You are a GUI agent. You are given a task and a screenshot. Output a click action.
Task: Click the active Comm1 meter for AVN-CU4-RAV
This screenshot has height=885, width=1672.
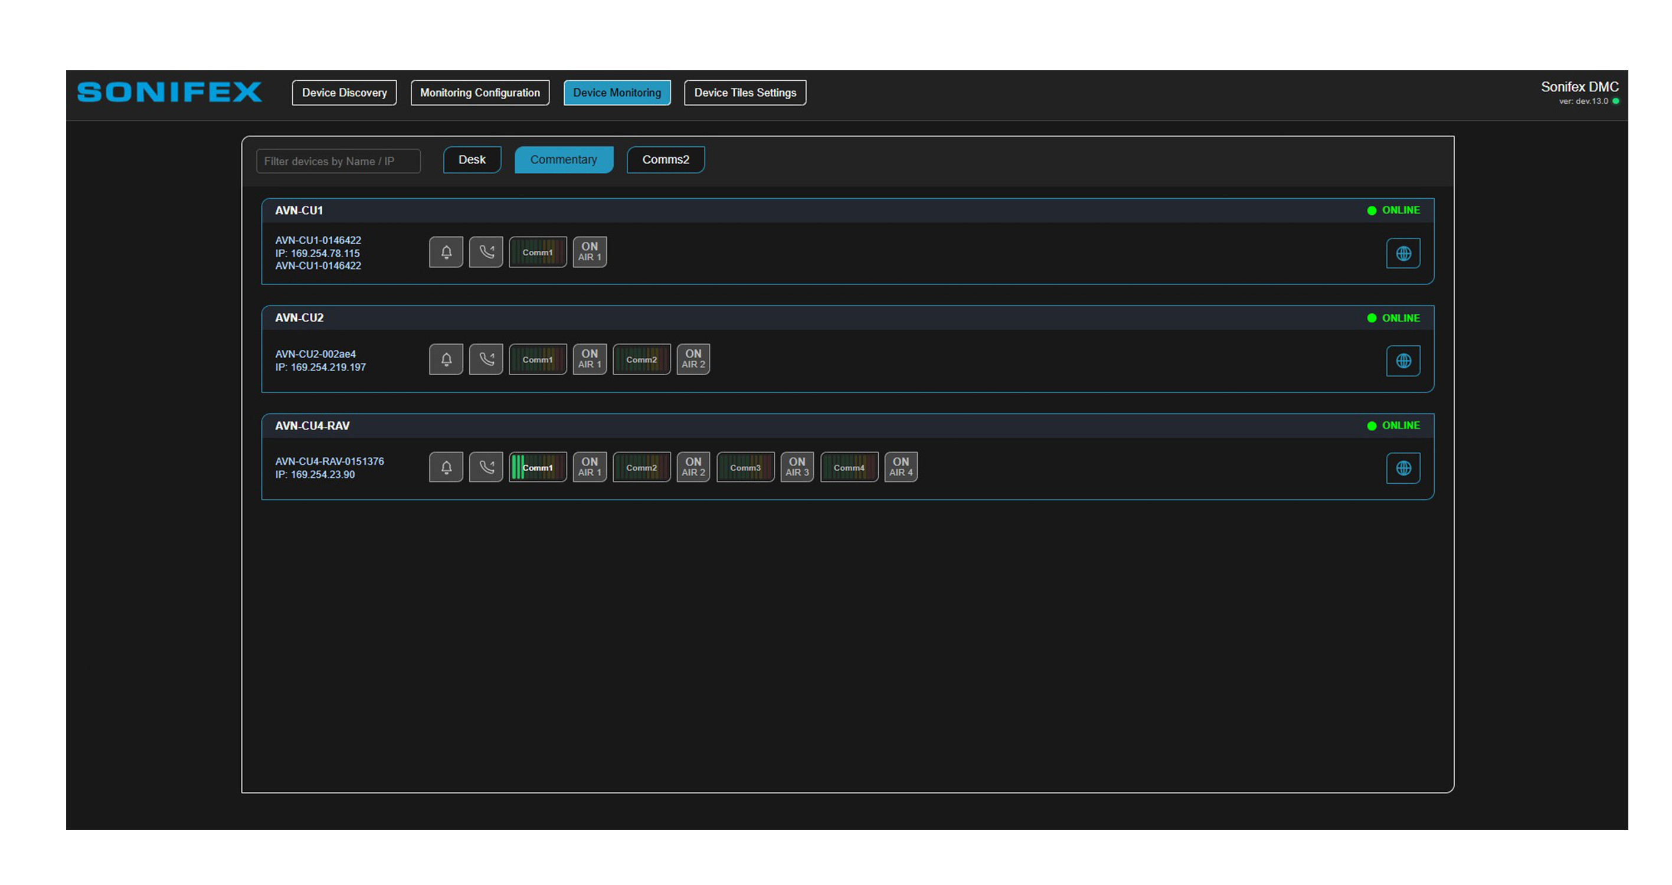538,467
